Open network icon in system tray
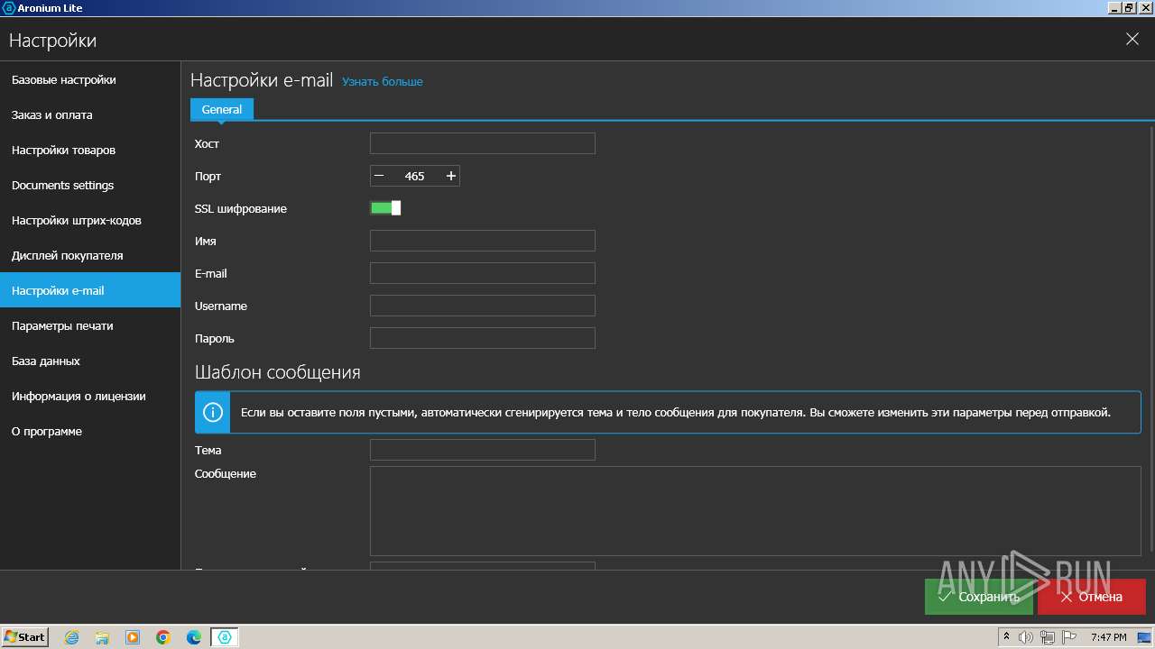The width and height of the screenshot is (1155, 649). tap(1047, 637)
